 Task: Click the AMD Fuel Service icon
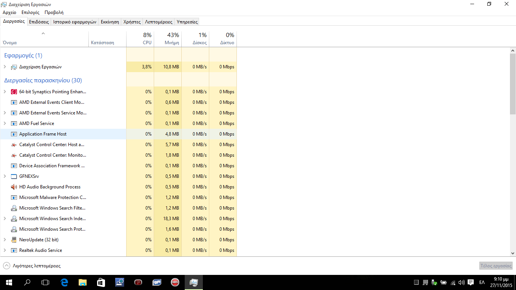tap(14, 123)
